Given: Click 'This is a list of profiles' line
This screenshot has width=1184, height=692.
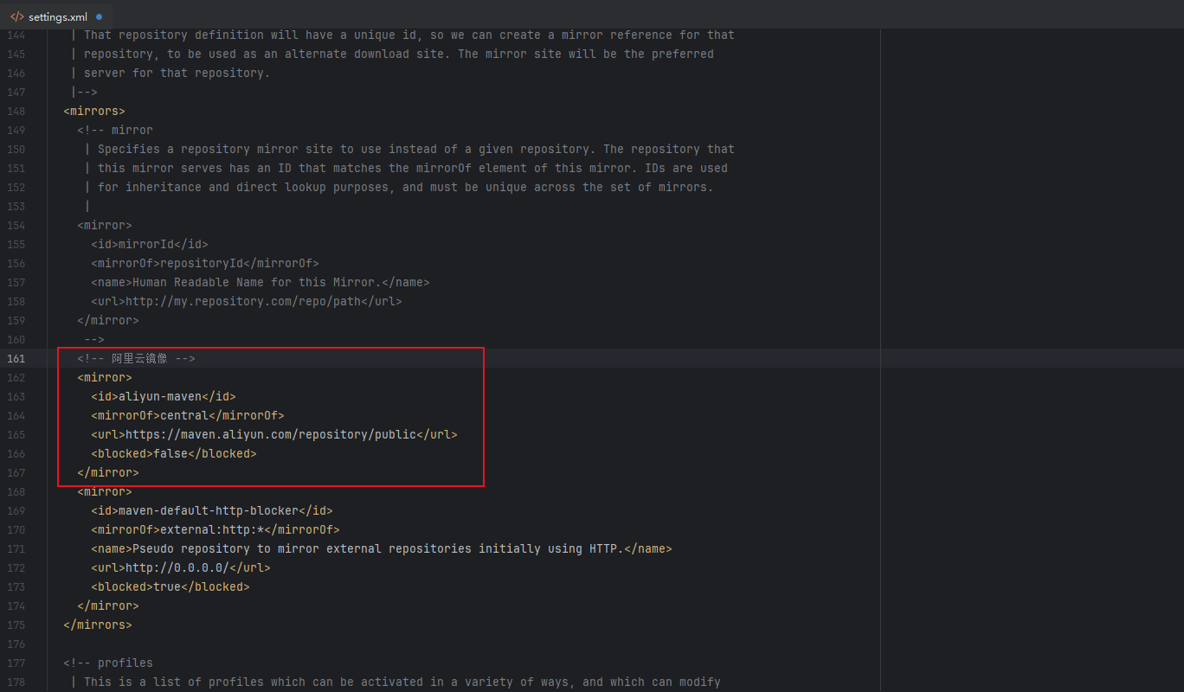Looking at the screenshot, I should click(396, 682).
